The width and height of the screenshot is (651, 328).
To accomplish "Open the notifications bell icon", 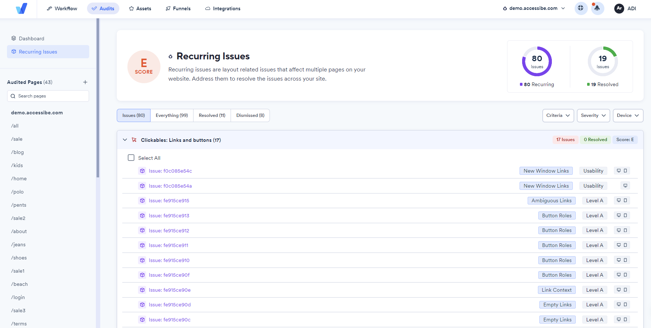I will pyautogui.click(x=597, y=8).
